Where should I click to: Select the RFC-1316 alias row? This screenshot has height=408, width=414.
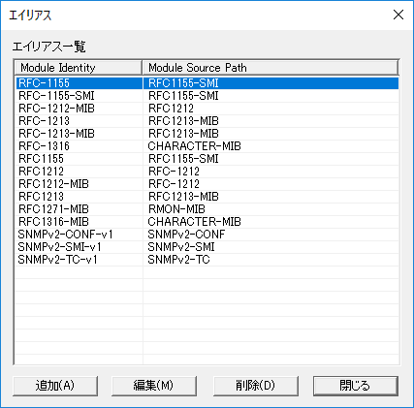click(207, 146)
